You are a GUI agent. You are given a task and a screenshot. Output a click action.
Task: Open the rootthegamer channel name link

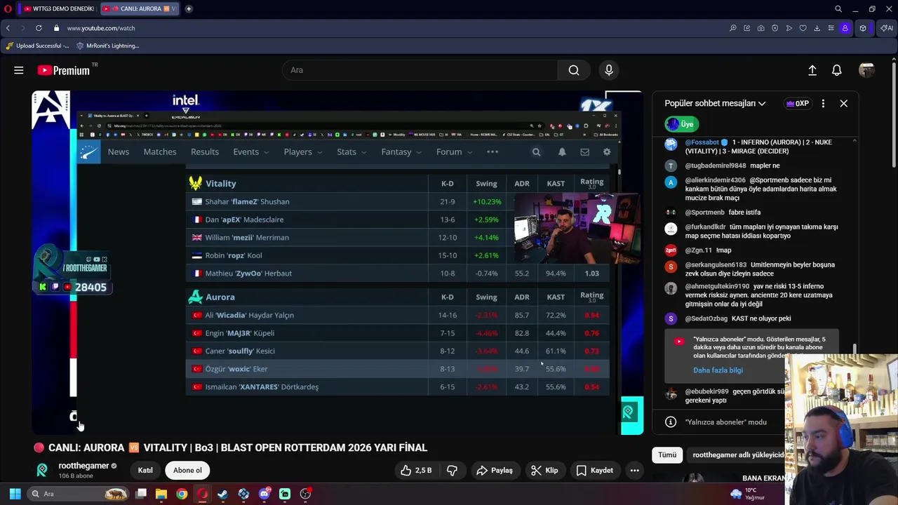click(83, 466)
